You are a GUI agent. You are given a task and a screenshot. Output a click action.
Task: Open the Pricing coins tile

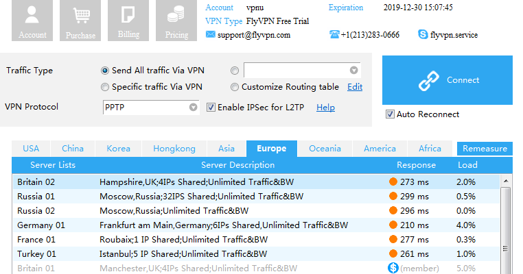[176, 21]
